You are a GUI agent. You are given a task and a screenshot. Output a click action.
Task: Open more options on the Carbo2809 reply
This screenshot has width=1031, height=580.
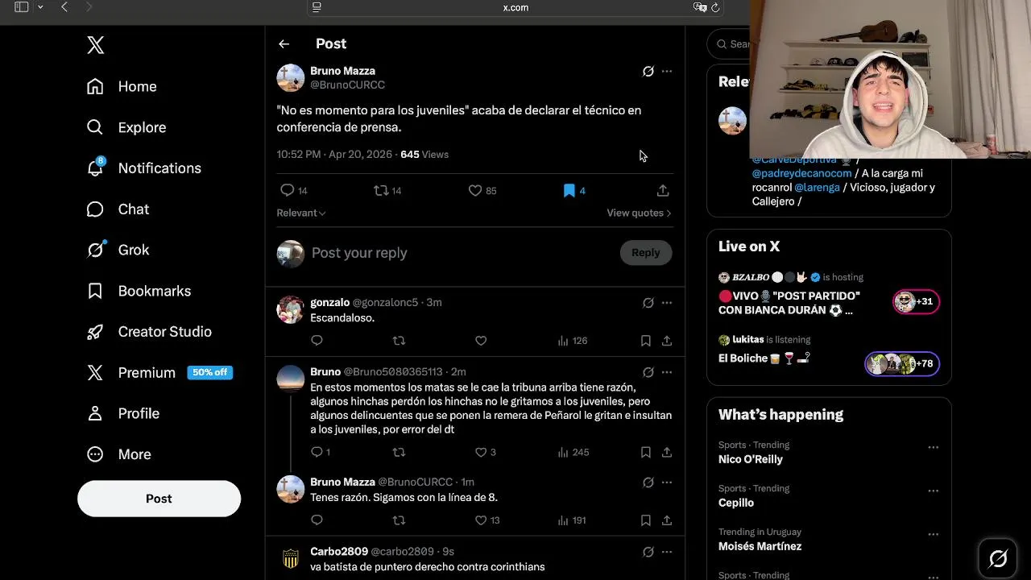tap(667, 552)
